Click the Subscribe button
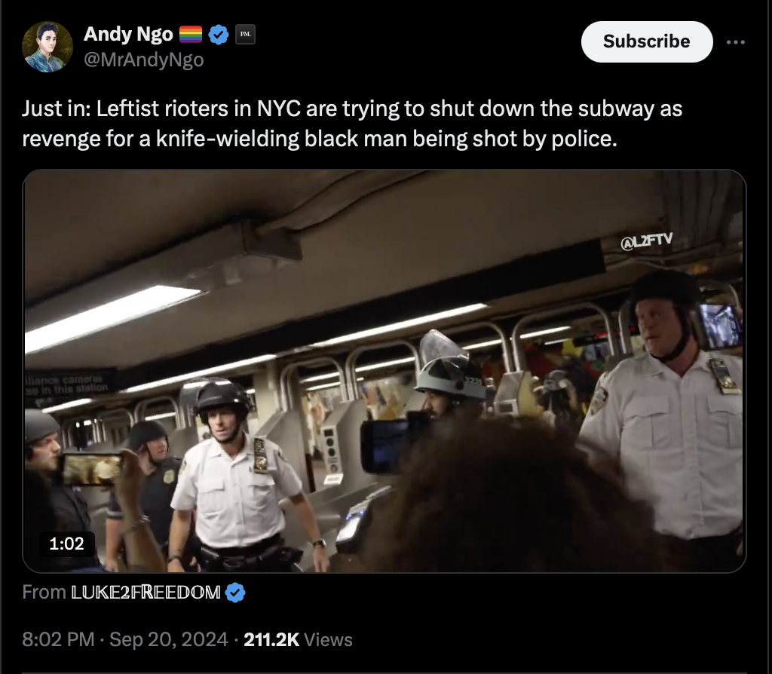The width and height of the screenshot is (772, 674). (x=647, y=42)
